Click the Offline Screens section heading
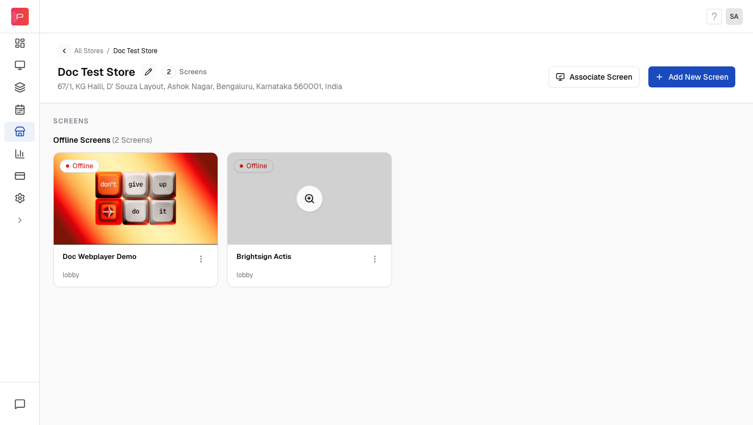The width and height of the screenshot is (753, 425). tap(82, 140)
